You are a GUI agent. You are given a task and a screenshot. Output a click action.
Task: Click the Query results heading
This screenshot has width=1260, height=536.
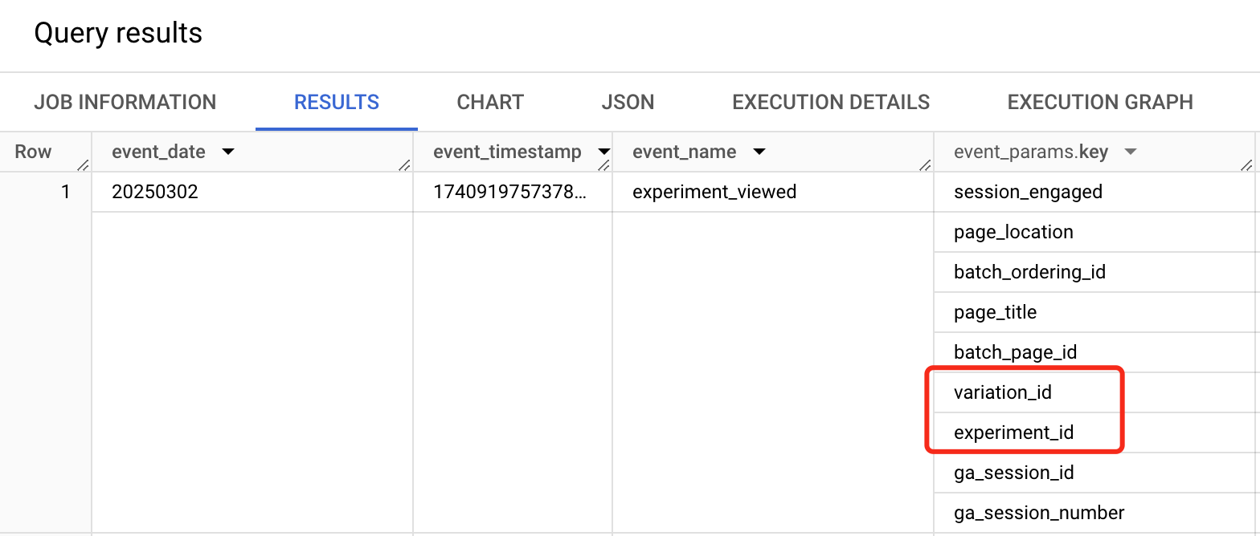tap(118, 34)
